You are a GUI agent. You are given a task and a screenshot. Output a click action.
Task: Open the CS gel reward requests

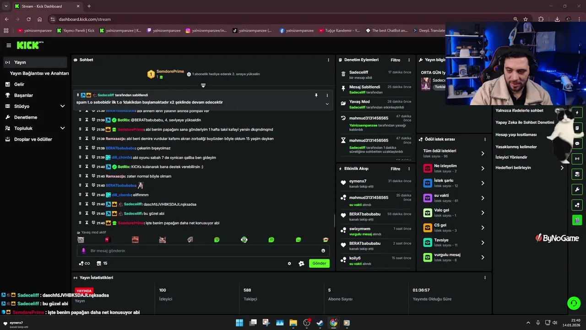pyautogui.click(x=454, y=227)
